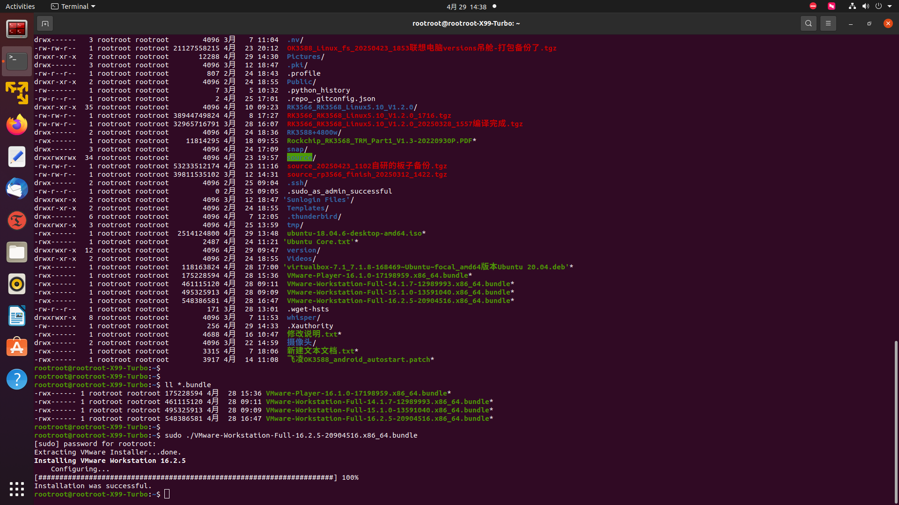The height and width of the screenshot is (505, 899).
Task: Open LibreOffice Writer from dock
Action: [17, 316]
